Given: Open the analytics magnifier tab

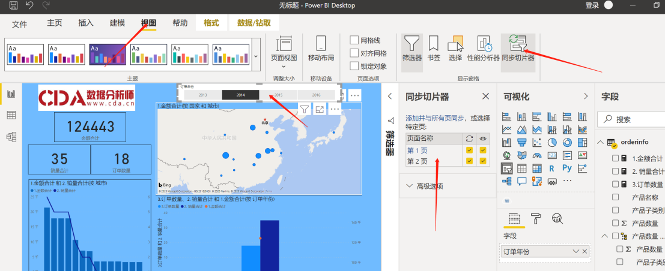Looking at the screenshot, I should click(x=557, y=218).
